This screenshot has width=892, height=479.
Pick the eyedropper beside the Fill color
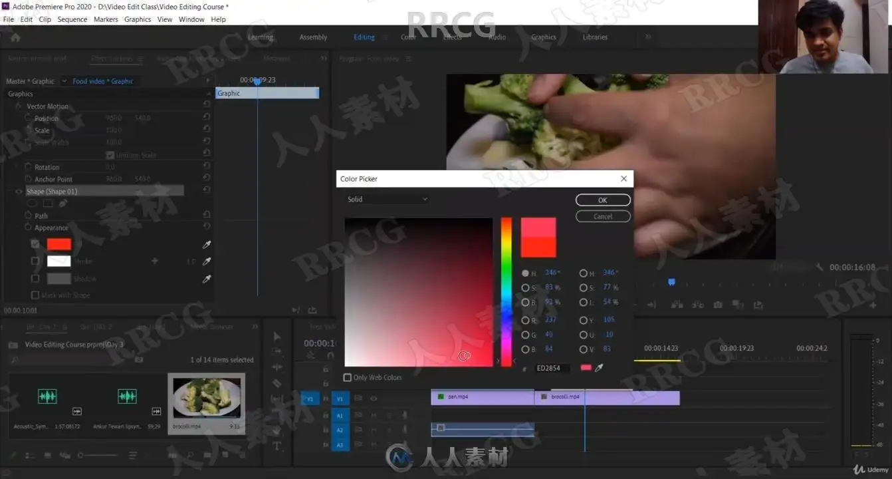pos(207,245)
